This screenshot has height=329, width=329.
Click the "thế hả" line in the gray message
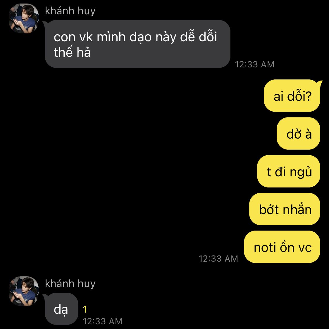coord(72,52)
